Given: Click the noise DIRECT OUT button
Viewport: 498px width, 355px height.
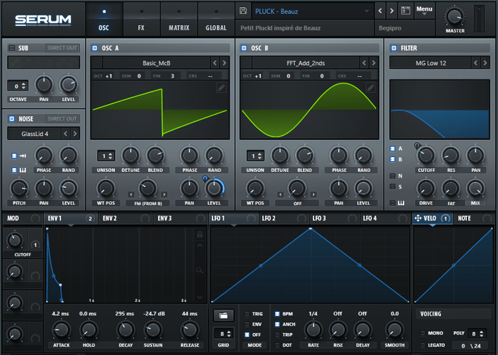Looking at the screenshot, I should tap(62, 119).
